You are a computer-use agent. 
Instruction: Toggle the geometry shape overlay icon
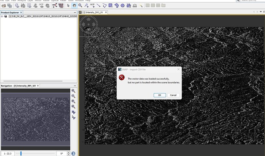click(x=23, y=6)
